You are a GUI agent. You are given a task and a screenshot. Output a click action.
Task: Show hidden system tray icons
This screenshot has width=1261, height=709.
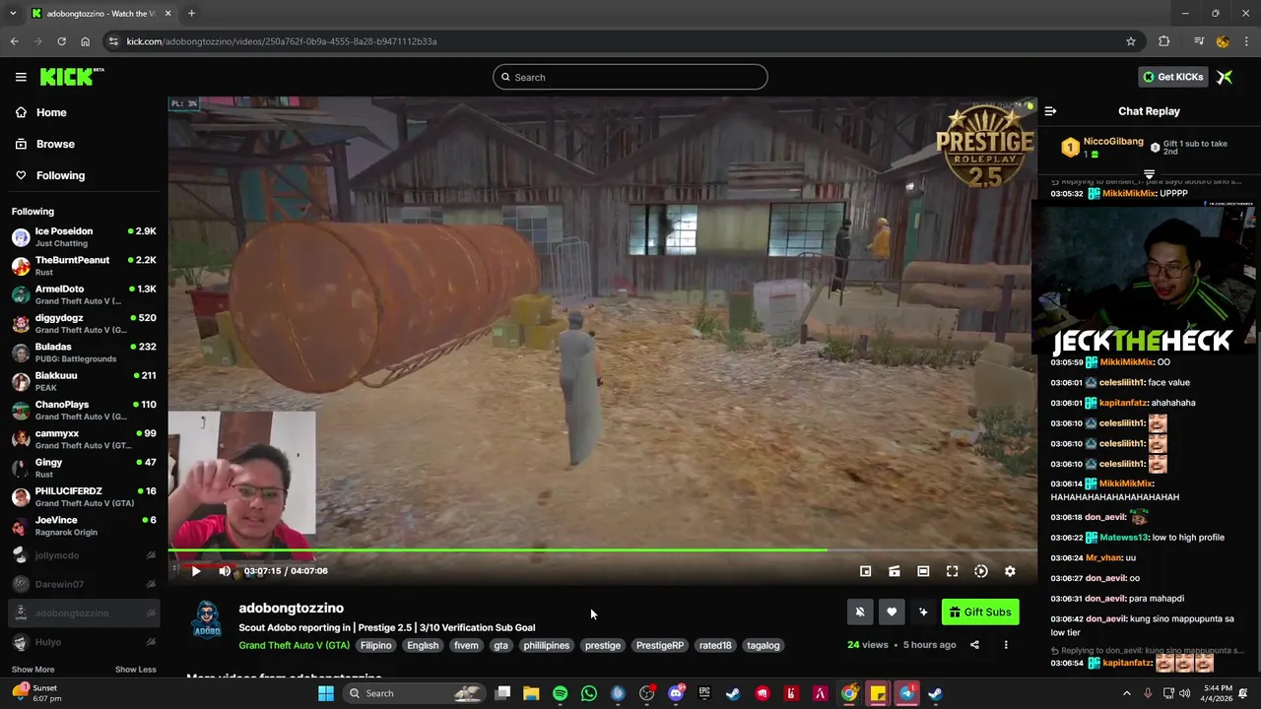[x=1127, y=693]
